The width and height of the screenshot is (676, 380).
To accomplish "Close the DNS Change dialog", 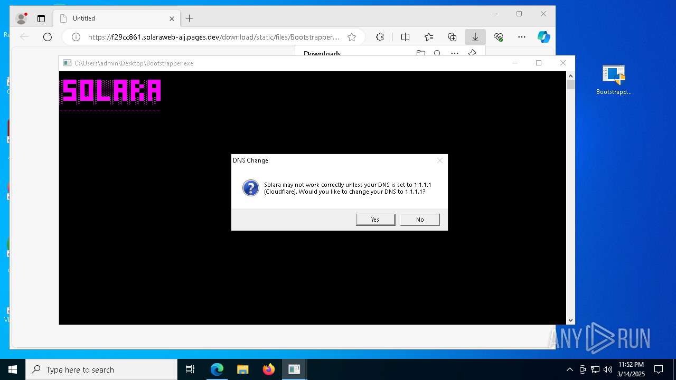I will tap(439, 160).
